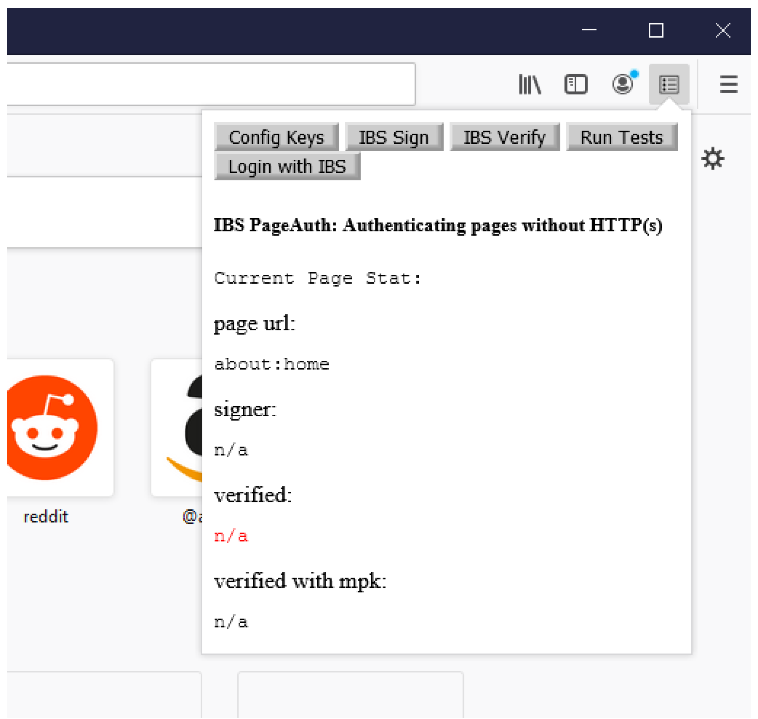Click the reddit label under tile
The height and width of the screenshot is (719, 758).
(x=46, y=517)
